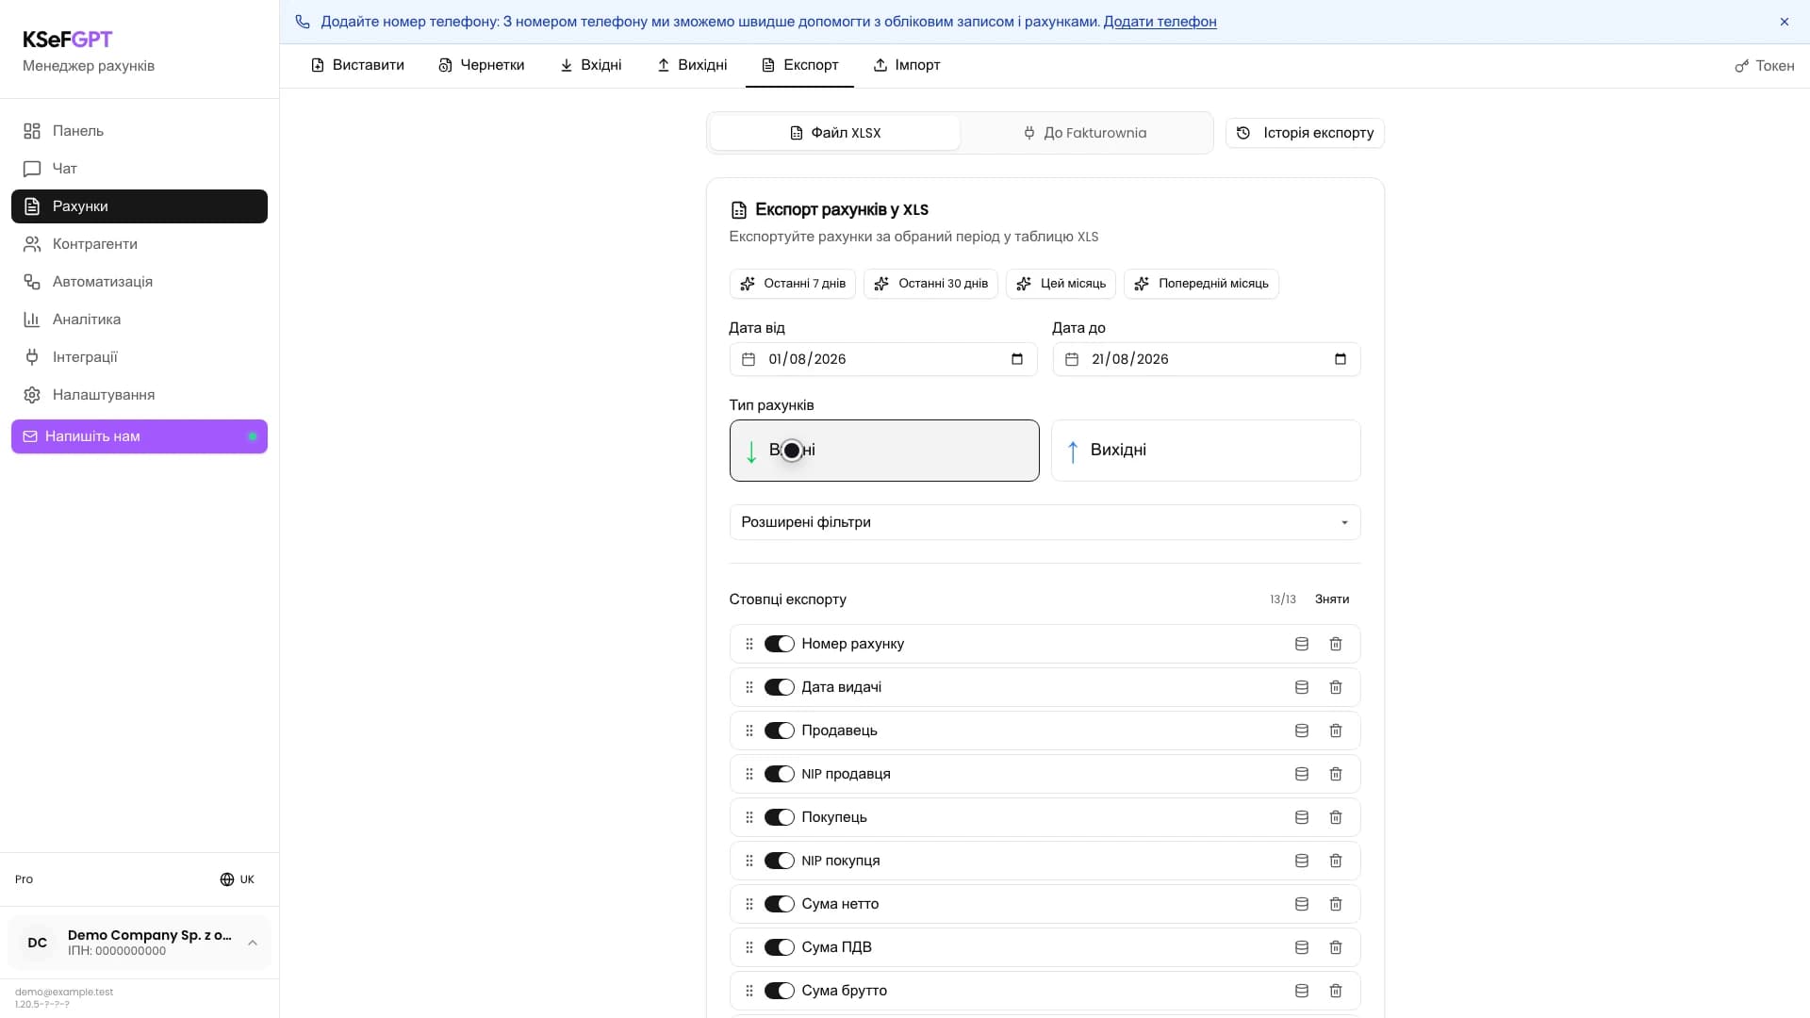The height and width of the screenshot is (1018, 1810).
Task: Delete the NIP покупця column
Action: tap(1336, 861)
